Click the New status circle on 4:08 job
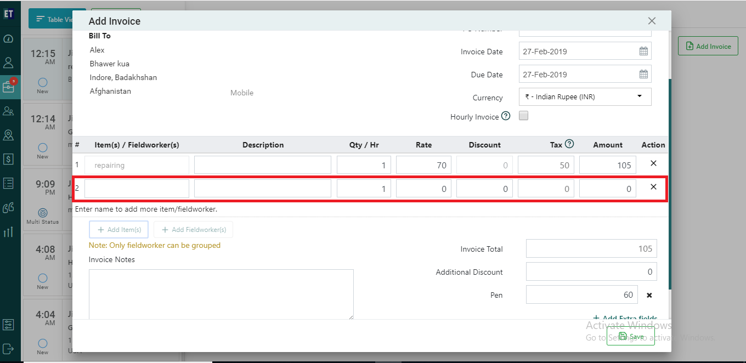Viewport: 746px width, 363px height. point(43,277)
